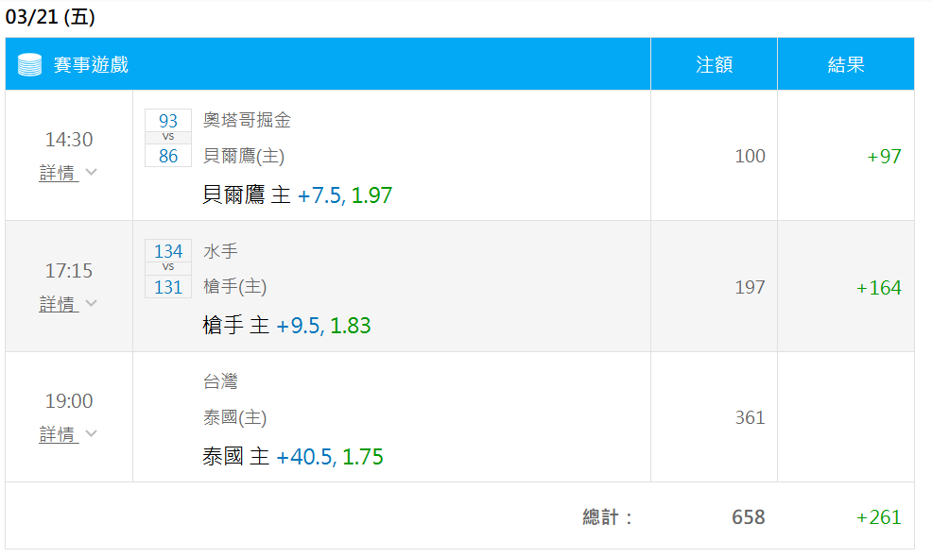932x557 pixels.
Task: Click stake amount 197
Action: click(x=751, y=287)
